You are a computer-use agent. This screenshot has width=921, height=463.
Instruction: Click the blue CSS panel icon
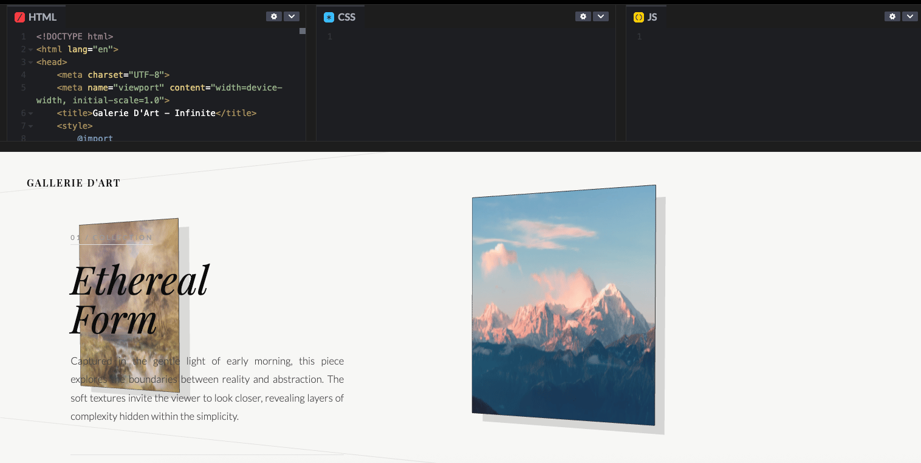click(x=329, y=17)
